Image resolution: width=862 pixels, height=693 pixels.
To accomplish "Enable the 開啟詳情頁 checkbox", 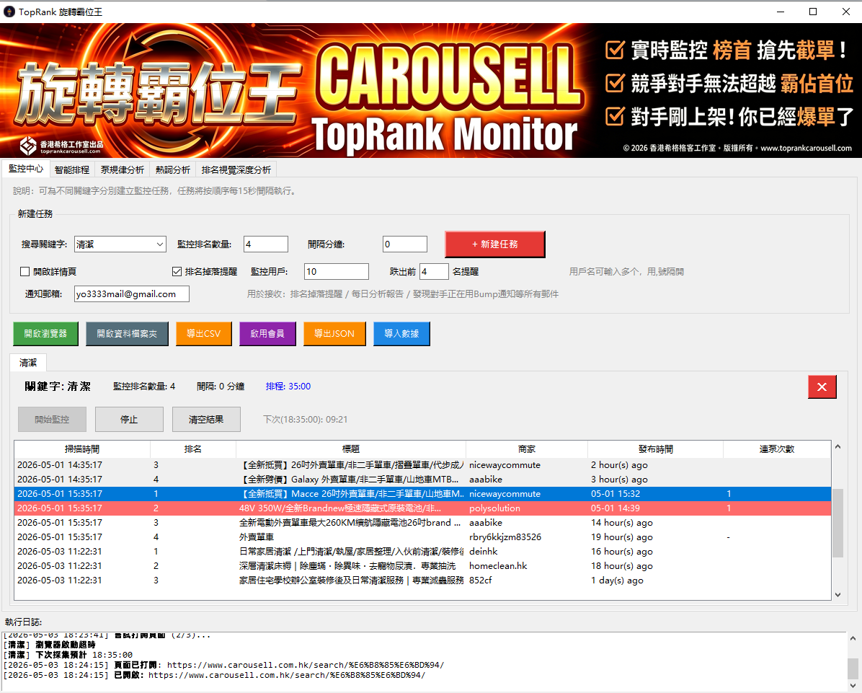I will coord(25,272).
